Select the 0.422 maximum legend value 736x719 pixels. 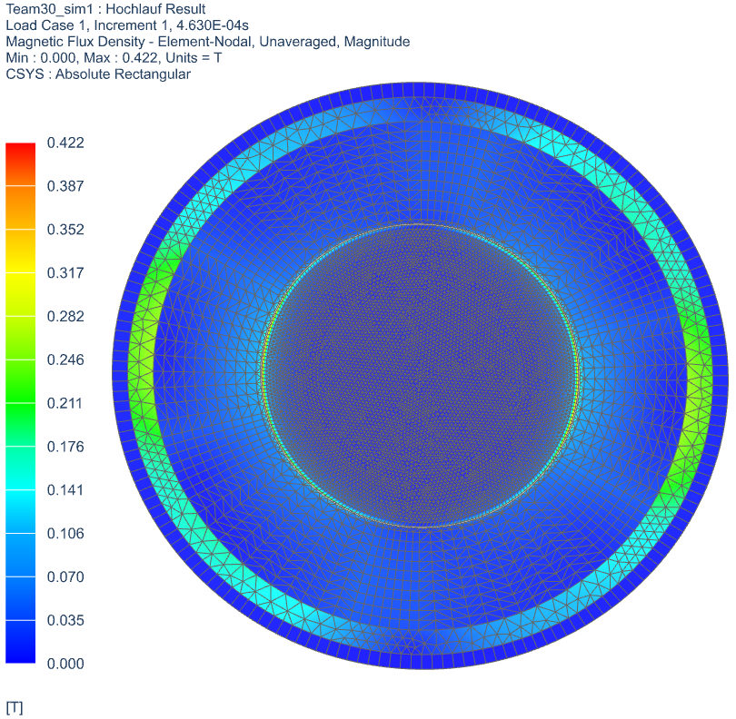point(65,143)
